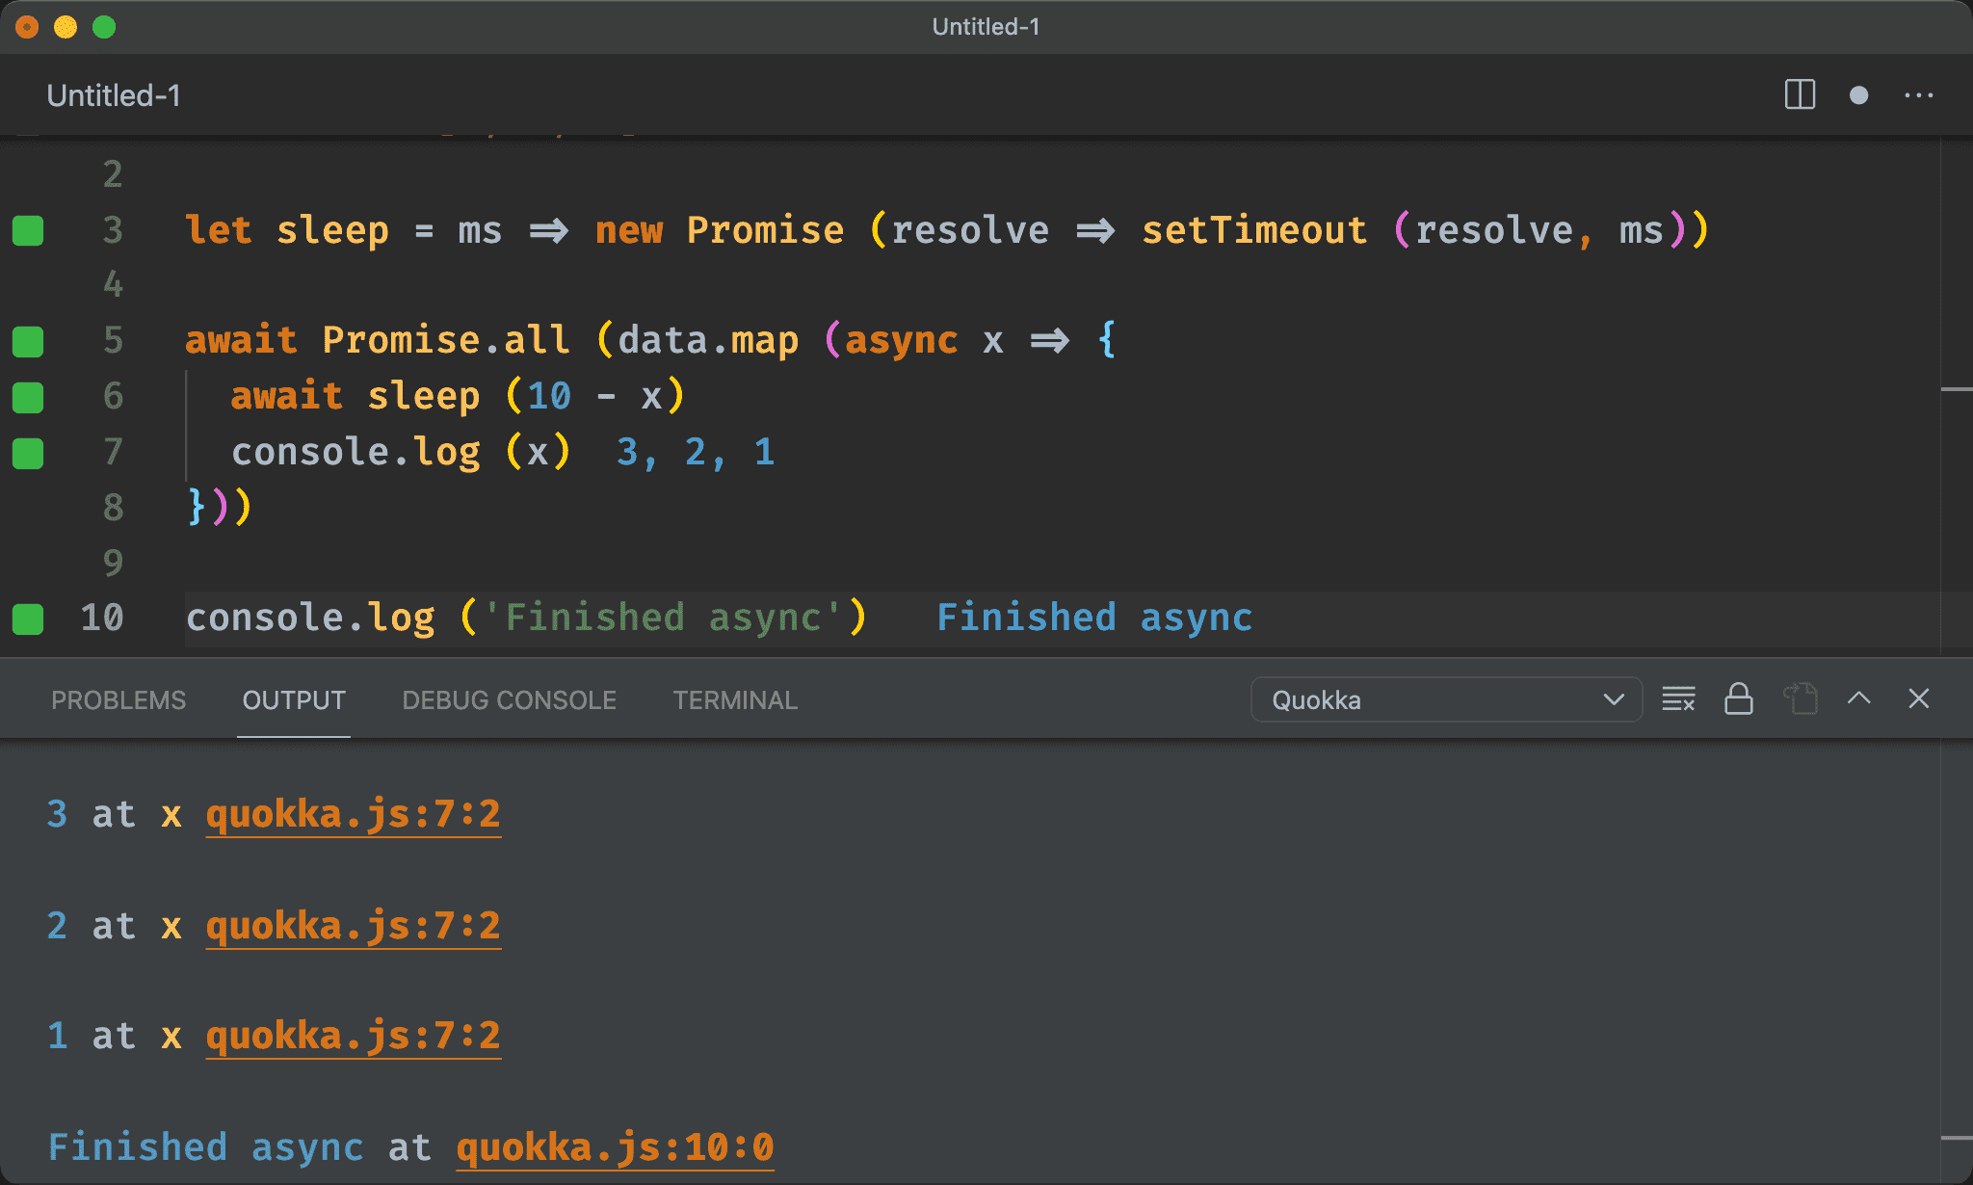Select the OUTPUT tab

(293, 700)
